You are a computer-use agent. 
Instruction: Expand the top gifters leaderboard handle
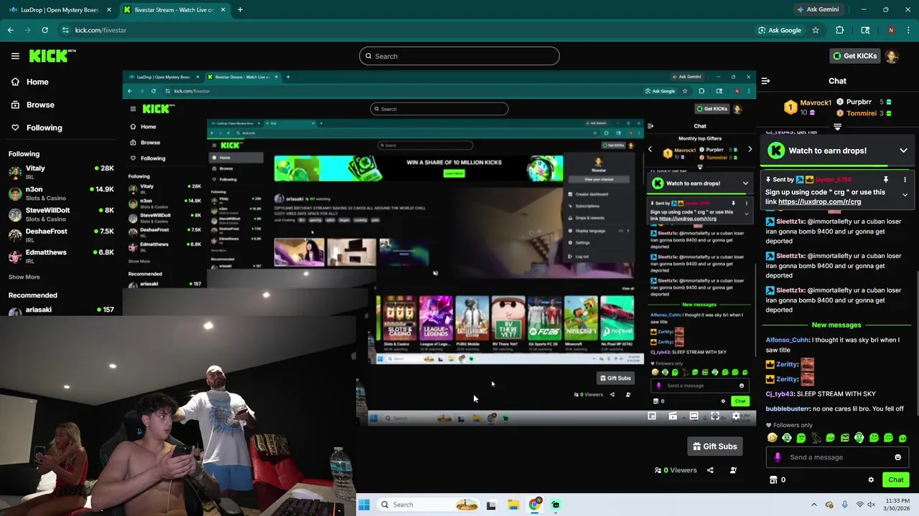point(837,127)
